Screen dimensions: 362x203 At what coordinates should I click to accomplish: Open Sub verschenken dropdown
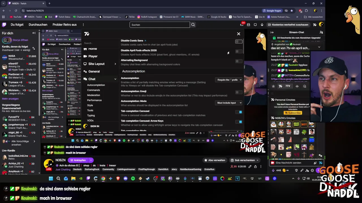click(245, 160)
